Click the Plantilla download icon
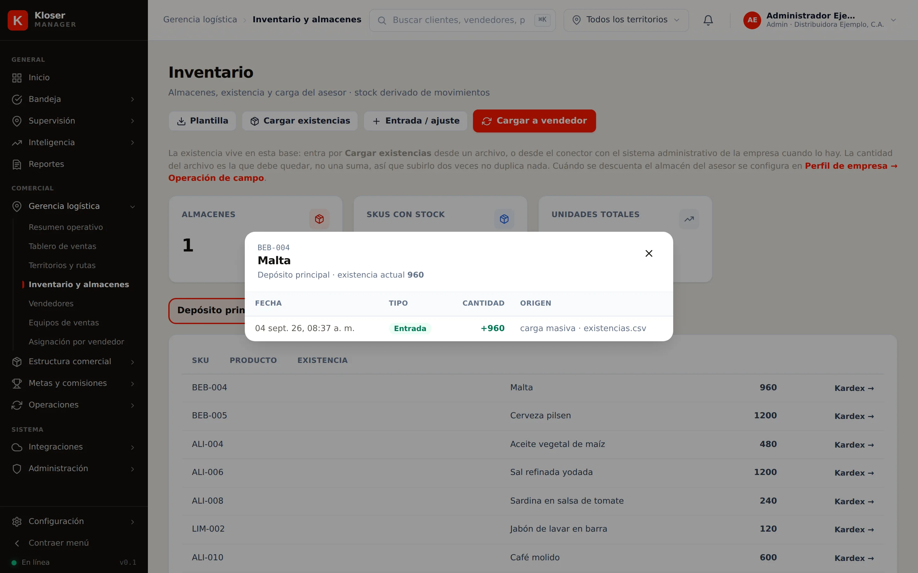918x573 pixels. 181,121
